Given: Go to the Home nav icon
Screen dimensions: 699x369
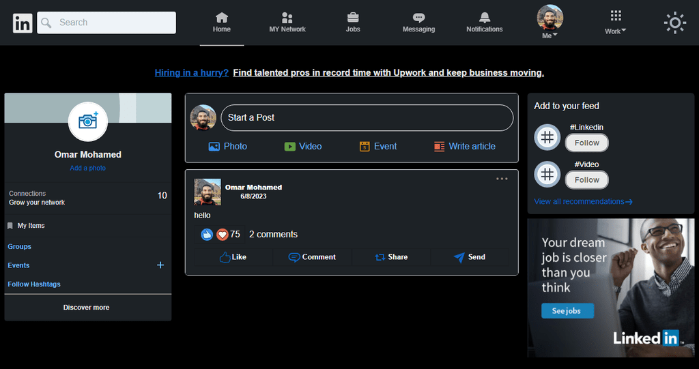Looking at the screenshot, I should tap(222, 17).
